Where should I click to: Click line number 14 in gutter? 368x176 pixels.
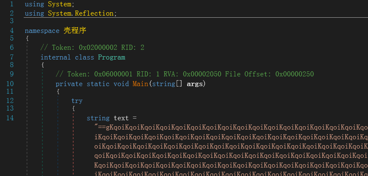(x=10, y=118)
